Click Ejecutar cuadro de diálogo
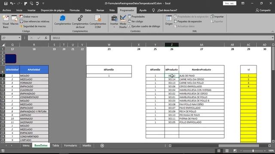 pyautogui.click(x=144, y=27)
